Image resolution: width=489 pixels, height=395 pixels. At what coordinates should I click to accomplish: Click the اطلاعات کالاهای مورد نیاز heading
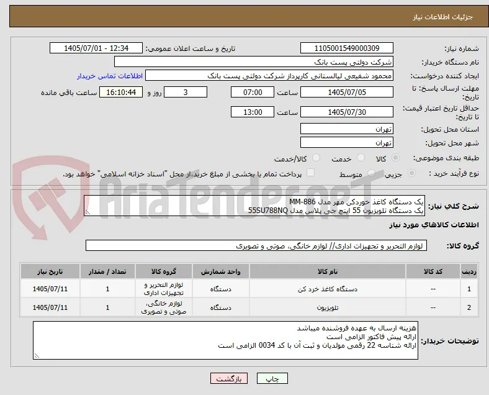(434, 225)
